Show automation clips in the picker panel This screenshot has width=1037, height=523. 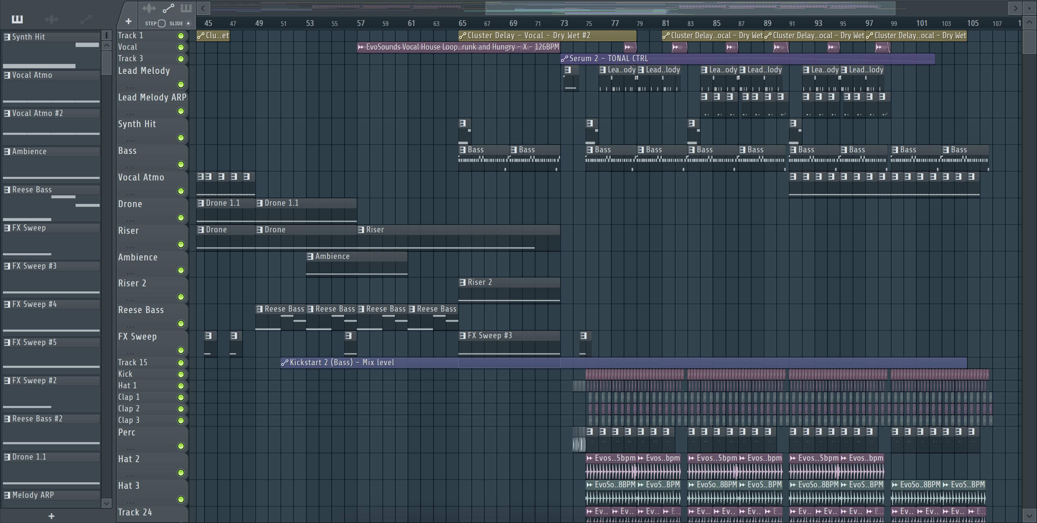coord(86,19)
